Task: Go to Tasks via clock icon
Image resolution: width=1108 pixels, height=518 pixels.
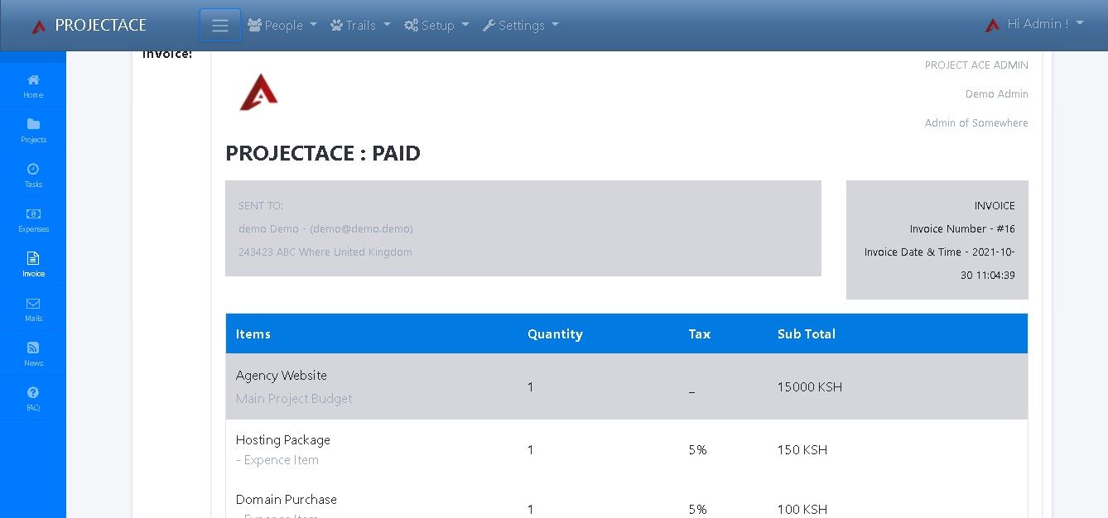Action: [x=33, y=170]
